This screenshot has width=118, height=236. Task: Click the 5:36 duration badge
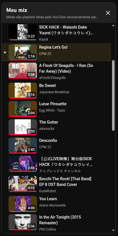31,226
